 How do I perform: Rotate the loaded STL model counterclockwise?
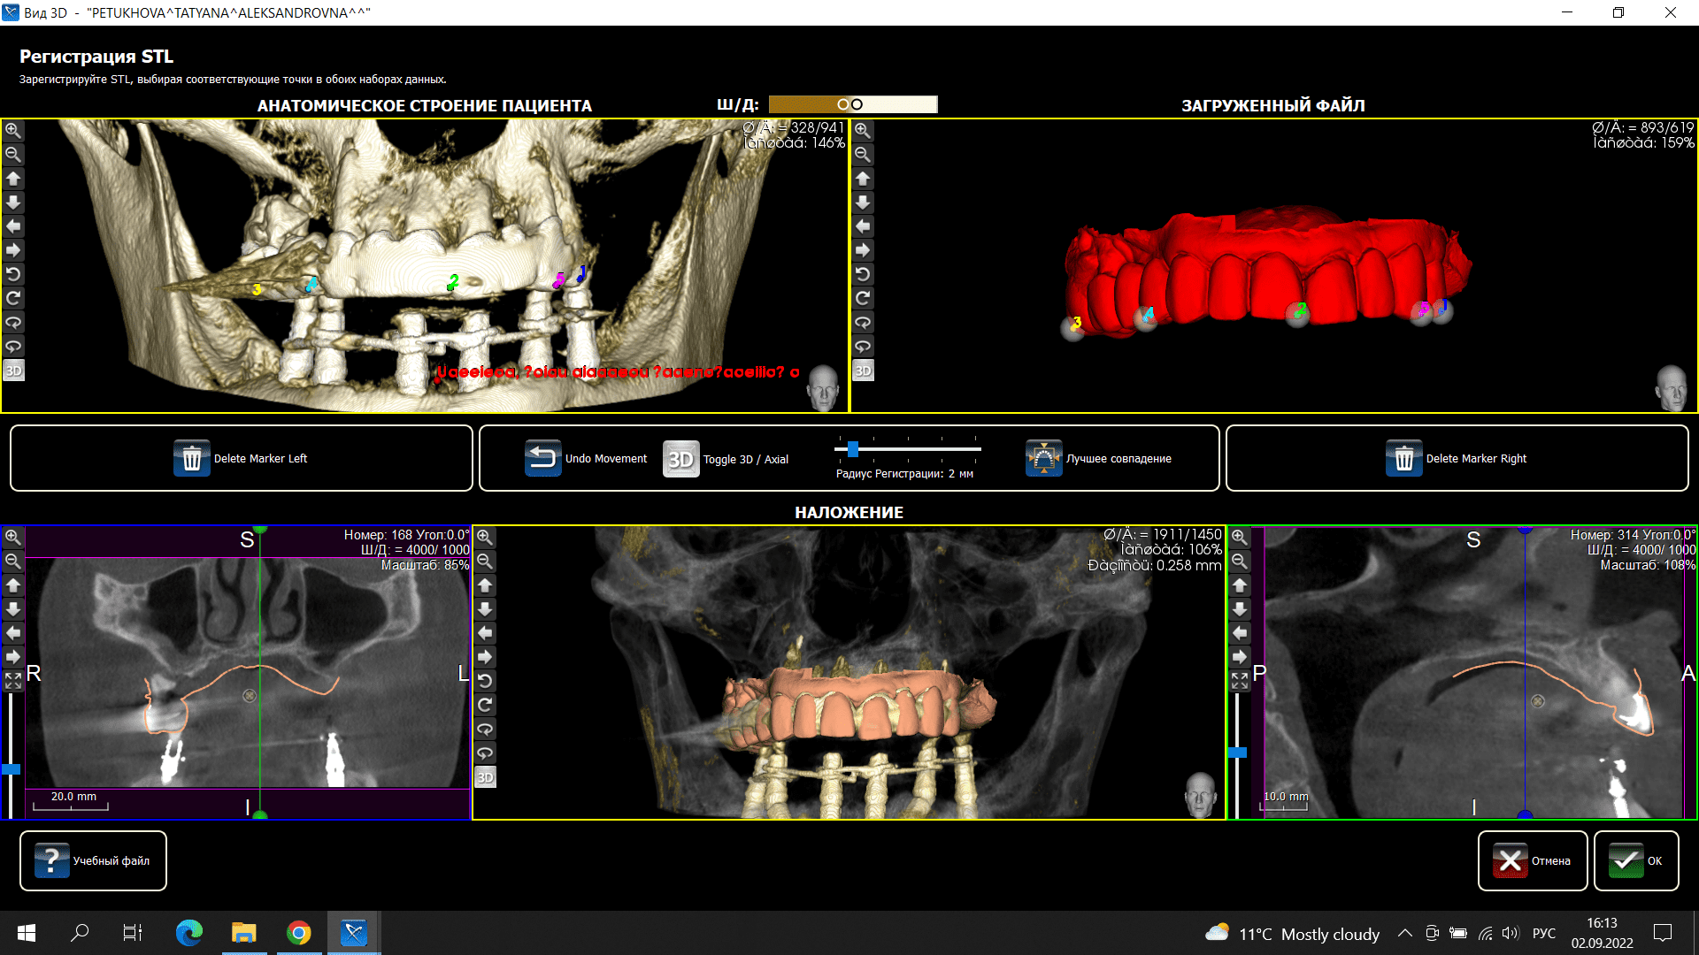pyautogui.click(x=863, y=274)
